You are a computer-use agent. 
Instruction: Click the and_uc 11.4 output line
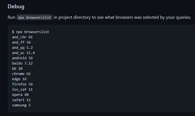pyautogui.click(x=23, y=53)
